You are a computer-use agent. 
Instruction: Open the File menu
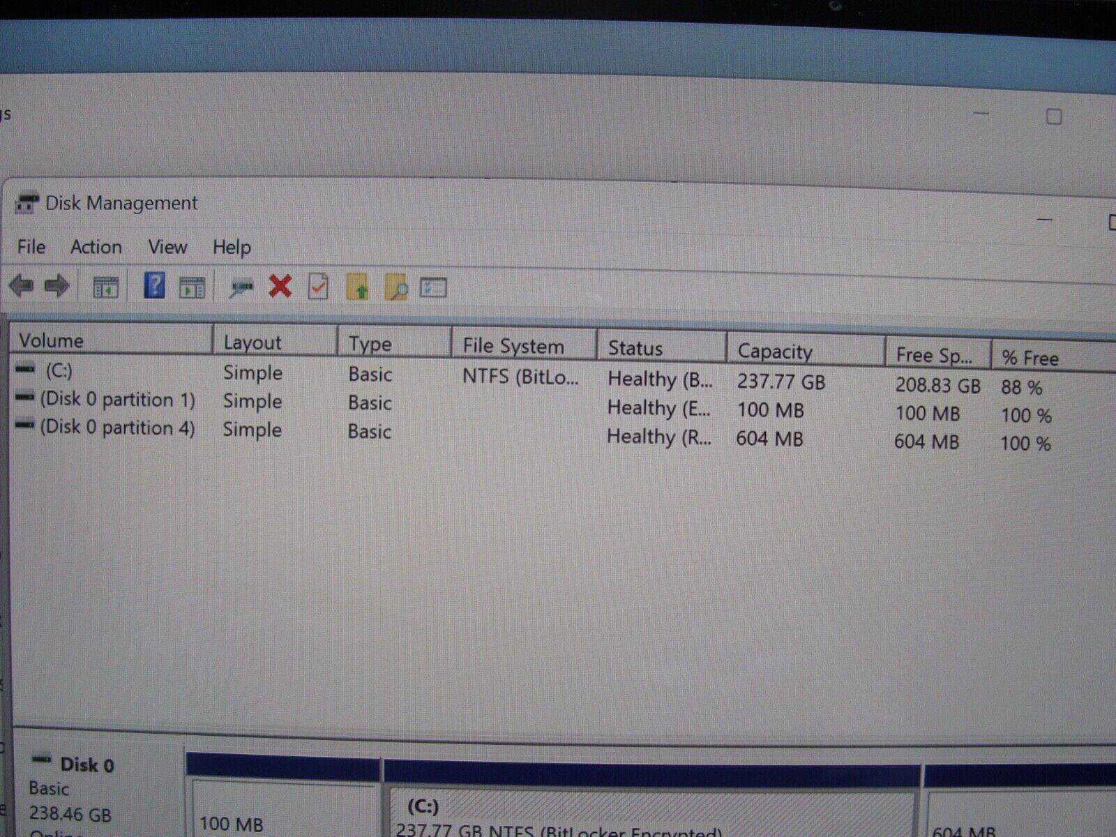click(x=31, y=247)
